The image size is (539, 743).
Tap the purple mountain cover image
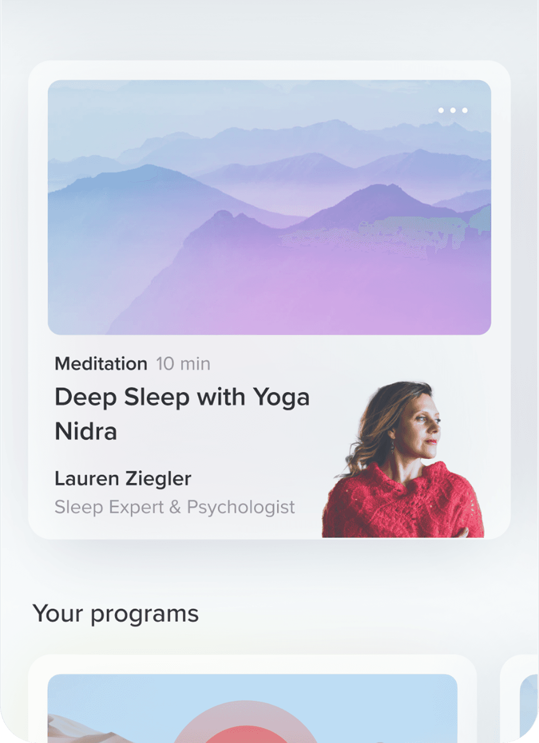point(269,207)
